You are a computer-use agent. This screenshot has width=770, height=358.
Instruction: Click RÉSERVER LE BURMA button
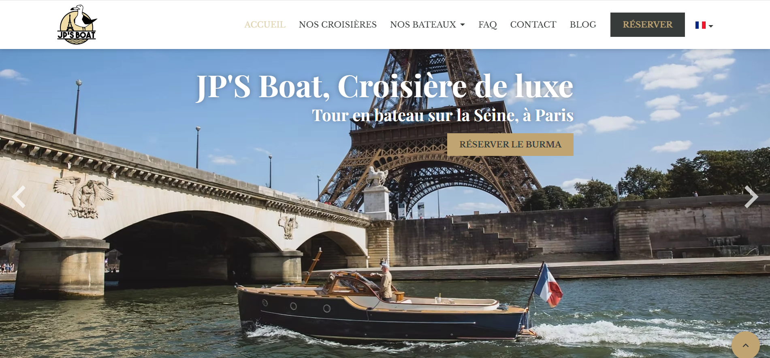pyautogui.click(x=510, y=145)
